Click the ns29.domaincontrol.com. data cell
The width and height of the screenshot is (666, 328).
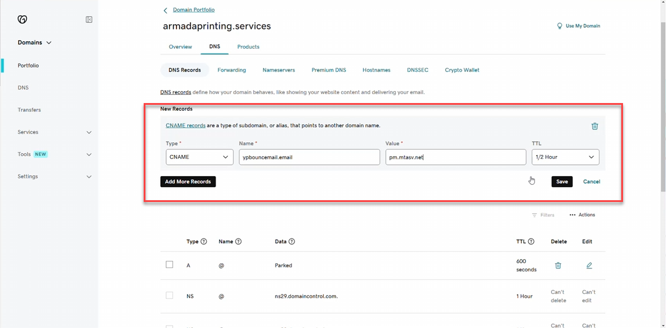(x=306, y=296)
